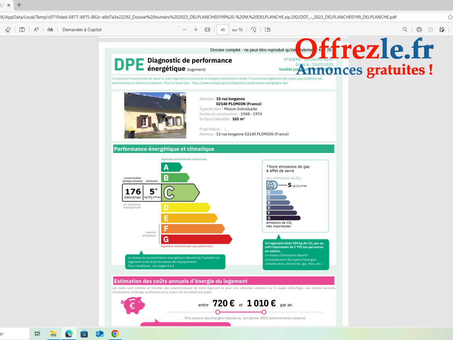Print the PDF document
This screenshot has height=340, width=453.
pyautogui.click(x=419, y=30)
